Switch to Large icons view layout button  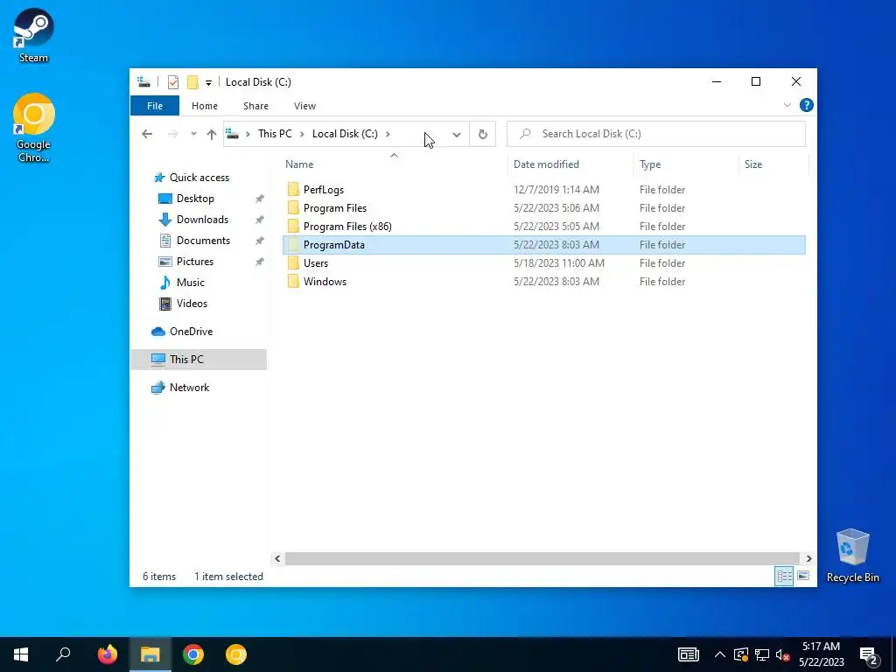(x=803, y=576)
